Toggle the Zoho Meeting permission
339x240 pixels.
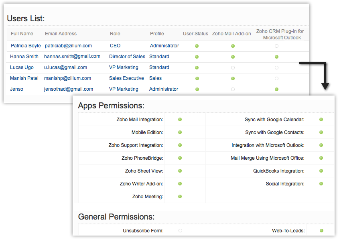coord(180,197)
